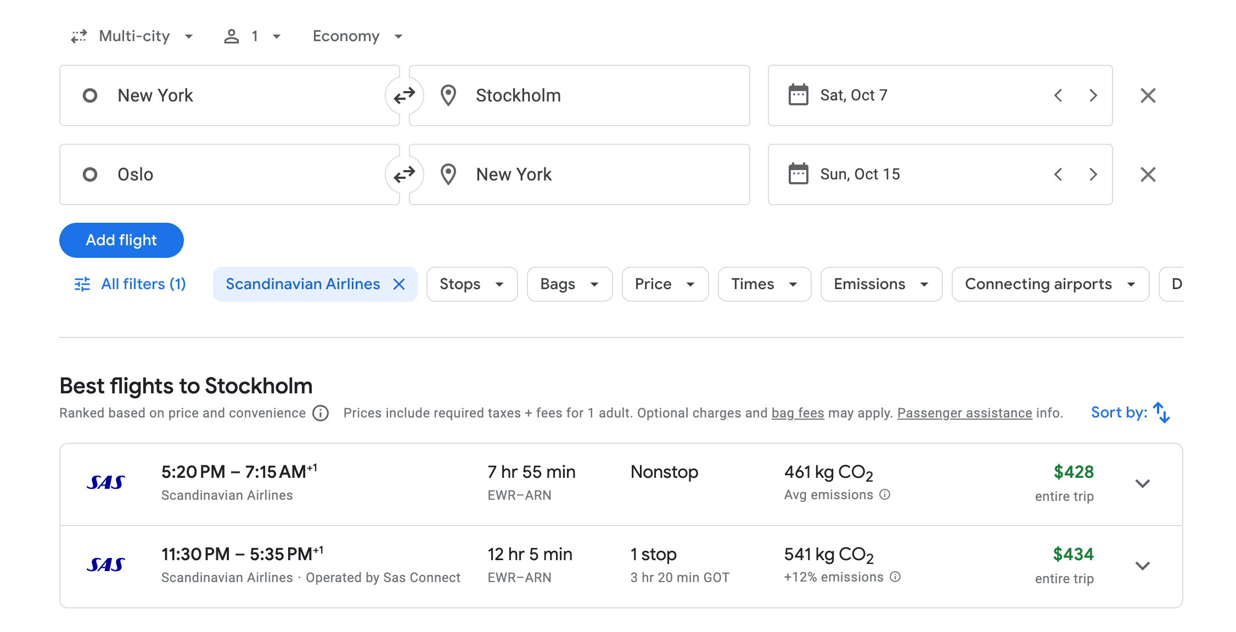Show info on +12% emissions

(x=895, y=577)
